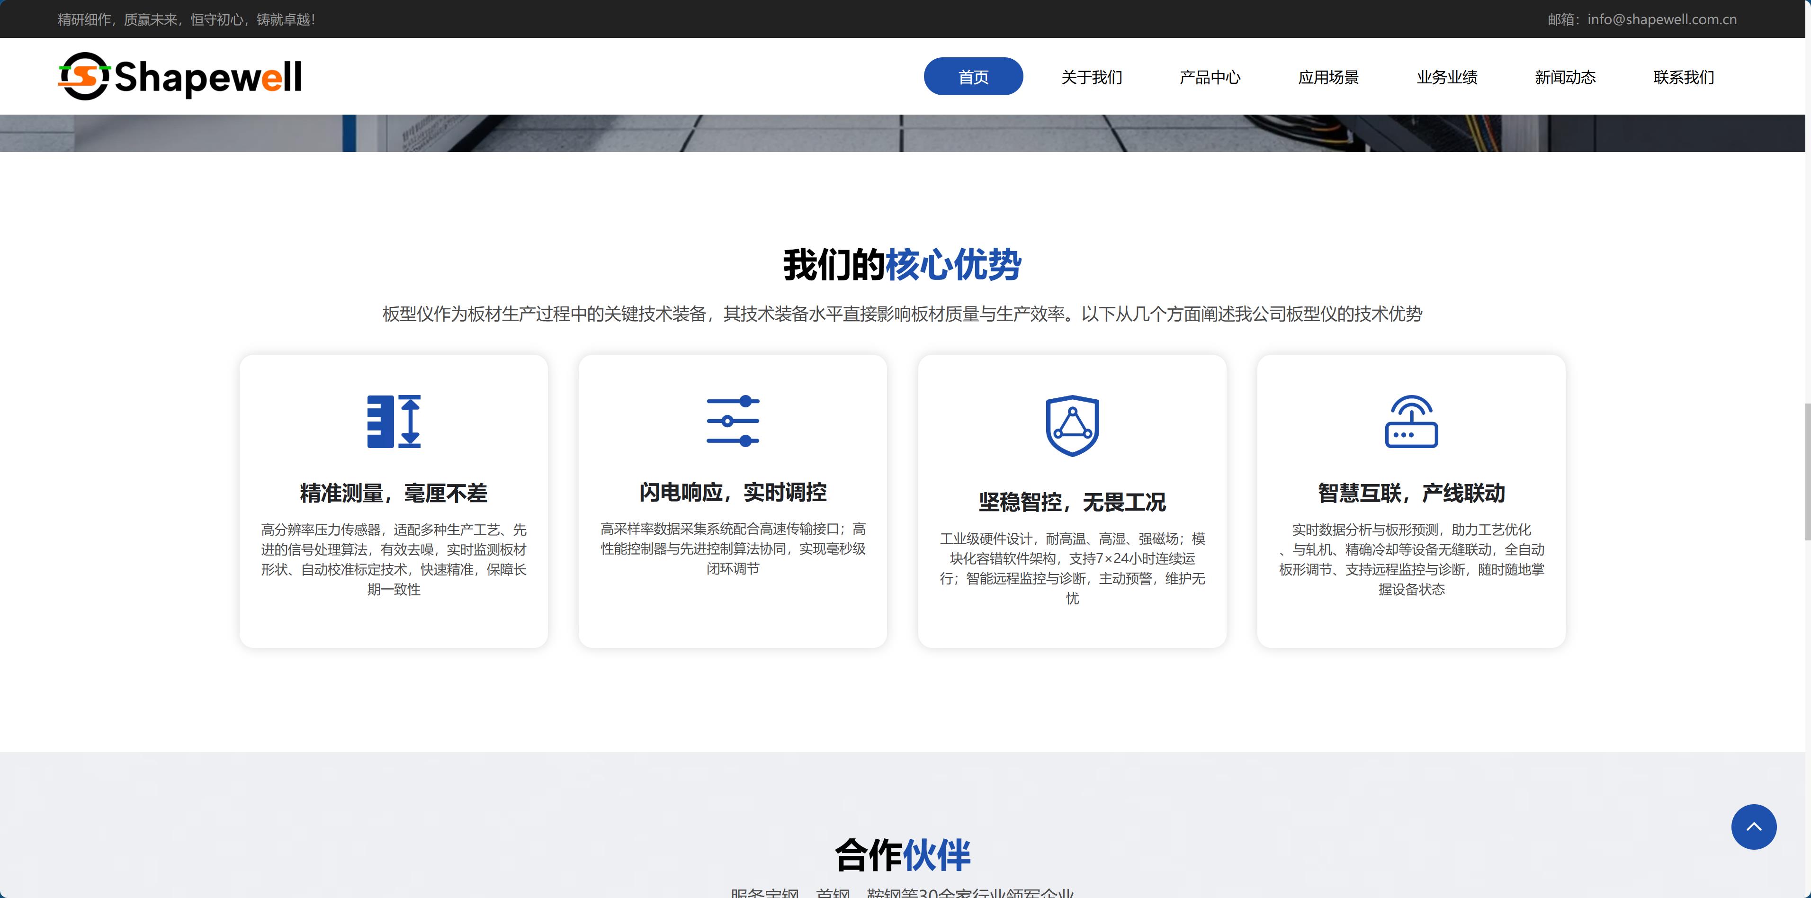Open the 关于我们 menu

[1092, 77]
